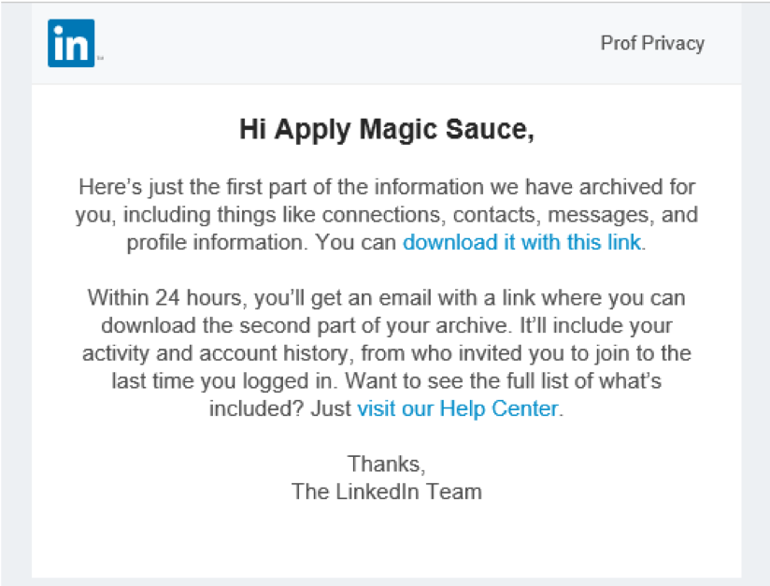Click the LinkedIn logo icon
The width and height of the screenshot is (770, 586).
[x=71, y=43]
